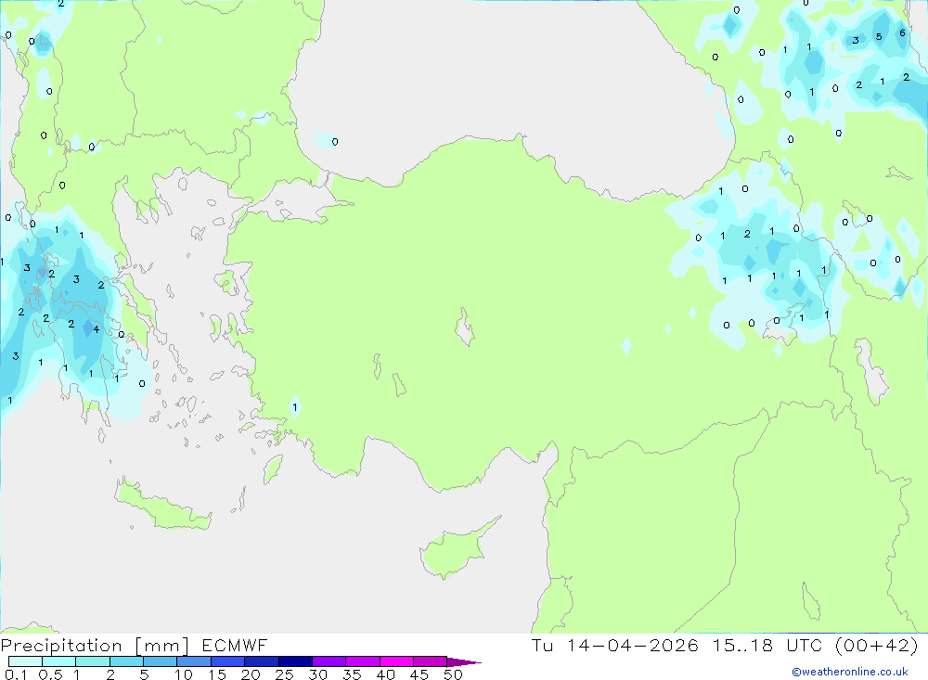Click the map value '6' in the northeast
This screenshot has width=928, height=680.
902,32
